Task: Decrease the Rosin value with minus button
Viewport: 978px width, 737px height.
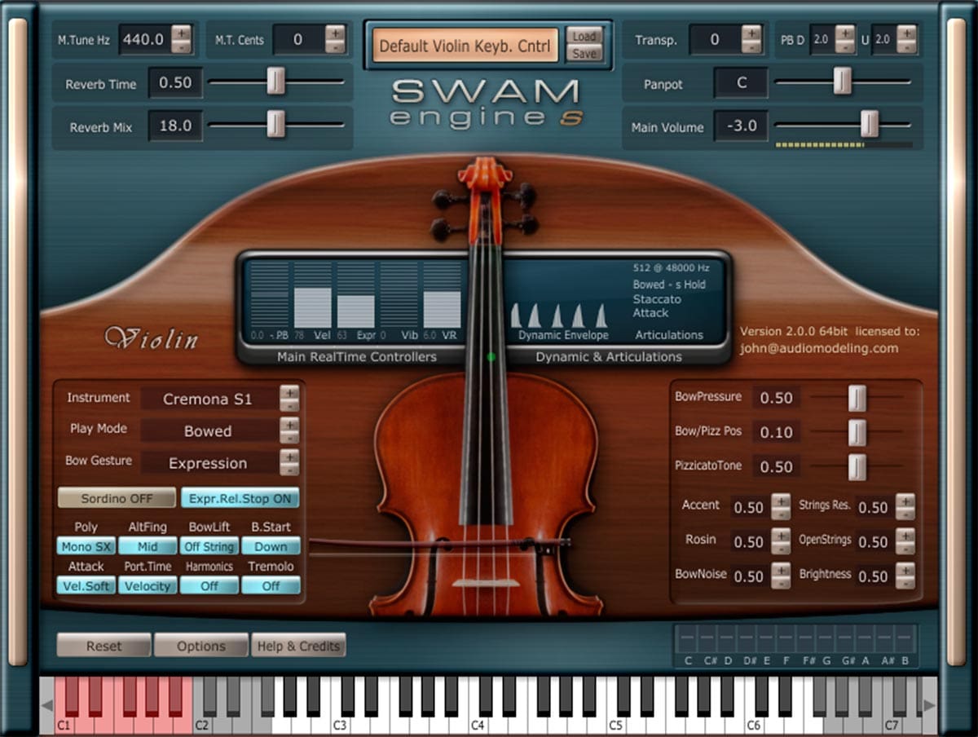Action: coord(780,549)
